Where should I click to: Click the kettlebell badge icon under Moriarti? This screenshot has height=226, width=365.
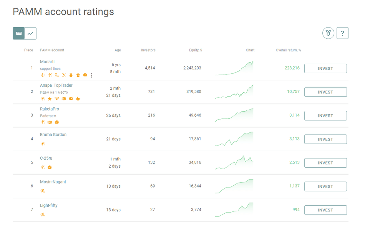point(71,75)
